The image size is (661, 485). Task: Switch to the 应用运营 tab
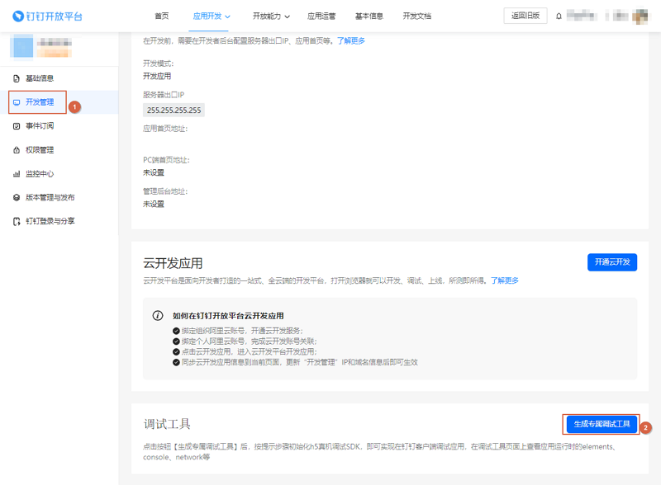click(x=321, y=16)
